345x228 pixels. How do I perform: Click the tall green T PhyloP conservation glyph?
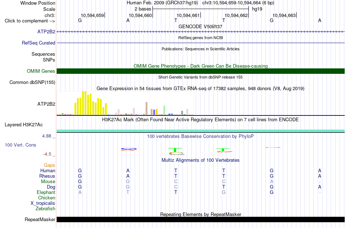[175, 150]
